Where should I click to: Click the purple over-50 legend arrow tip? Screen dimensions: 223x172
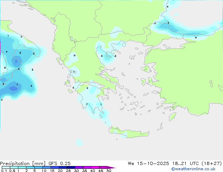point(111,167)
